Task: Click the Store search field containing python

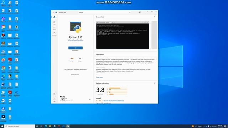Action: point(104,12)
